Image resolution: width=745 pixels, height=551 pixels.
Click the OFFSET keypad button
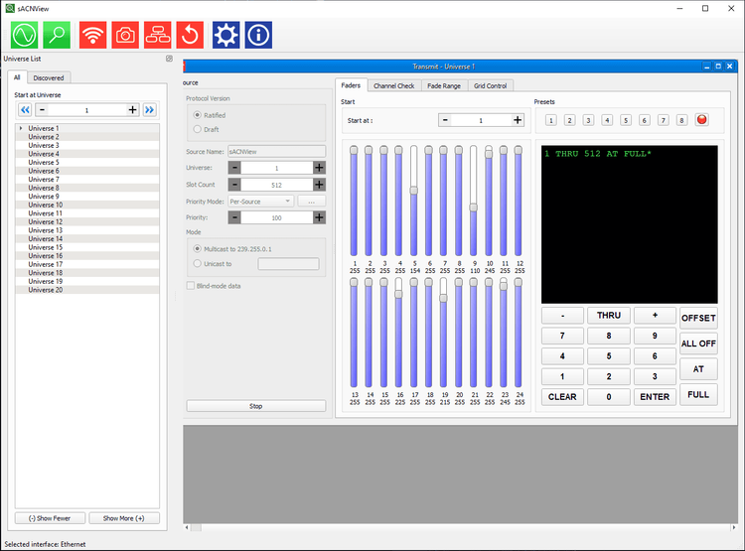coord(698,318)
